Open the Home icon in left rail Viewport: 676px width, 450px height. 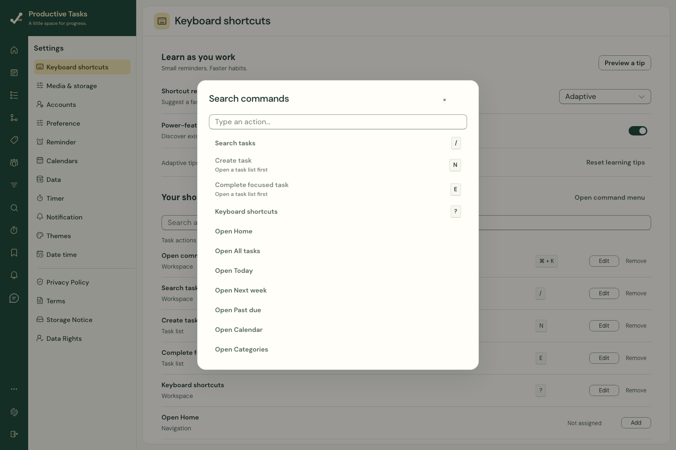pos(14,50)
